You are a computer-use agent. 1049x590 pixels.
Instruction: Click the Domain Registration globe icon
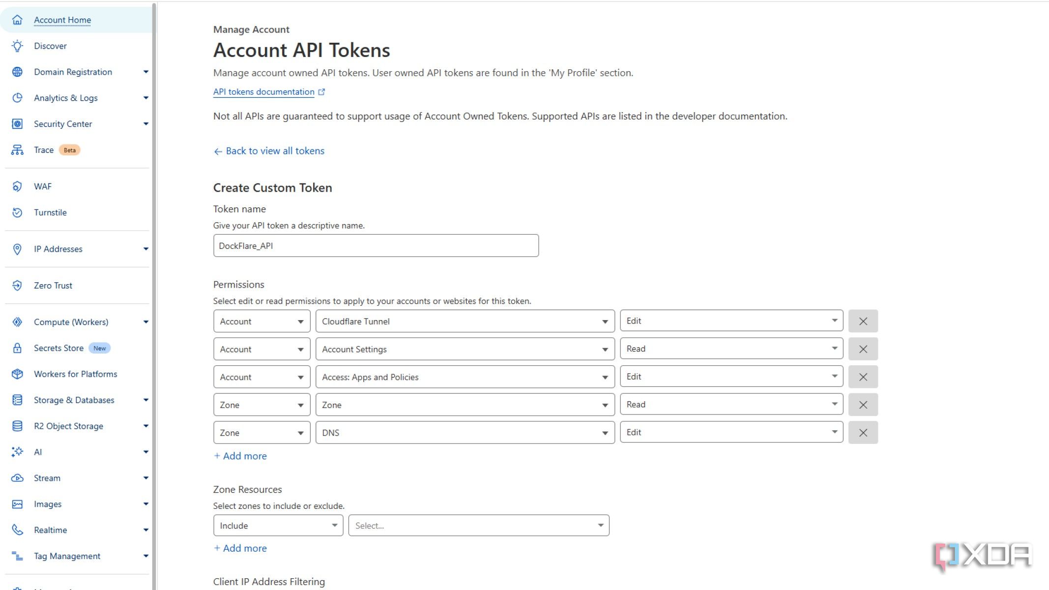17,72
